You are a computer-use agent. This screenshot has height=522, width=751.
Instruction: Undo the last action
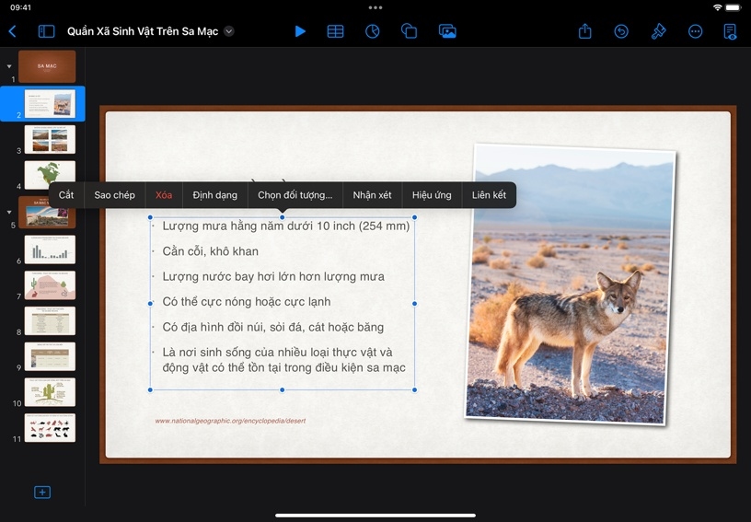(x=621, y=31)
